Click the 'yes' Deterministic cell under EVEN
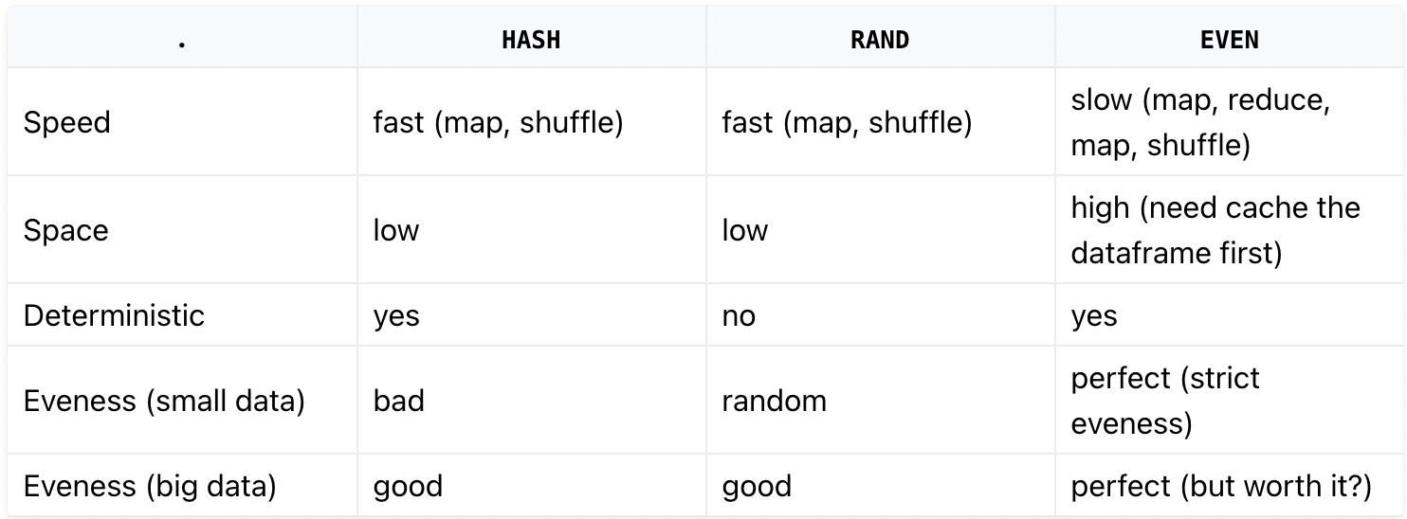 (x=1094, y=315)
